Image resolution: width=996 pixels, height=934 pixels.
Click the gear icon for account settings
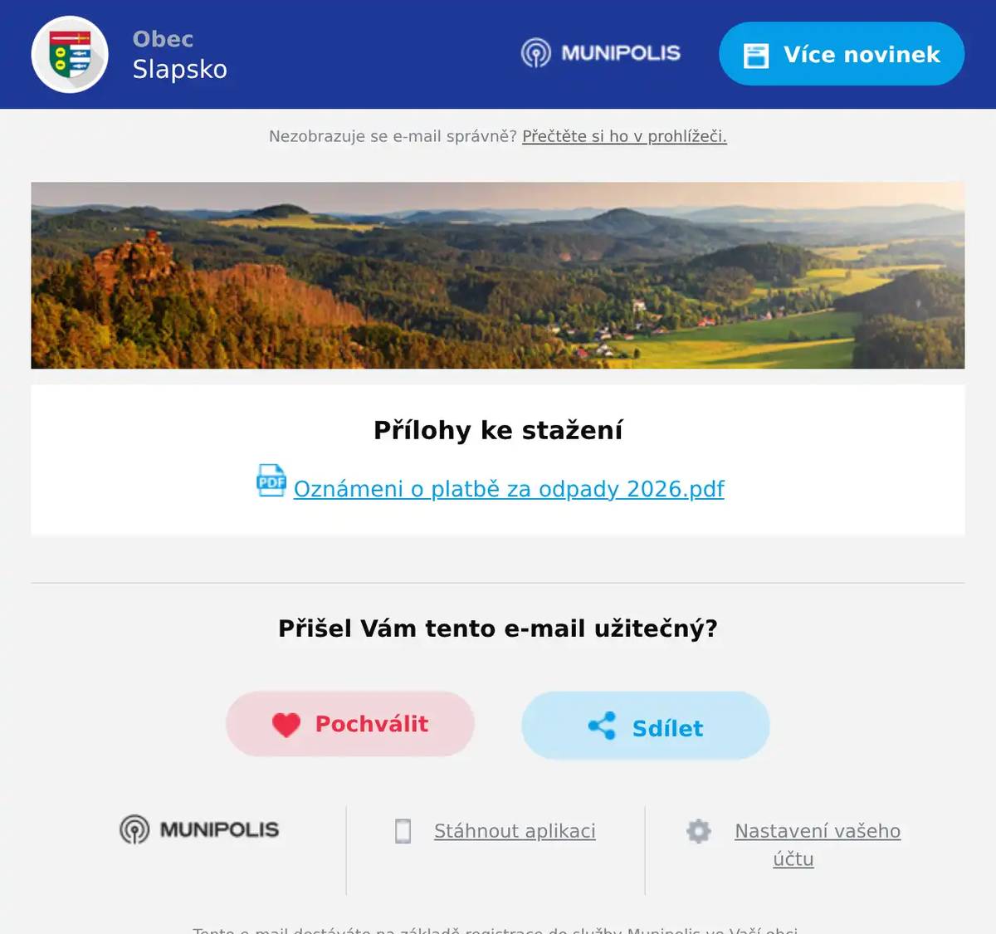point(699,831)
